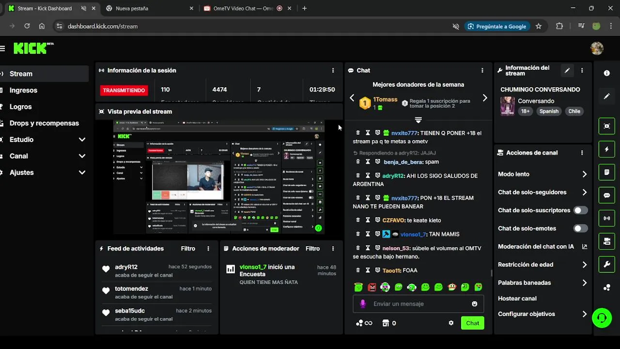Reload the page with browser refresh button
This screenshot has height=349, width=620.
tap(27, 26)
